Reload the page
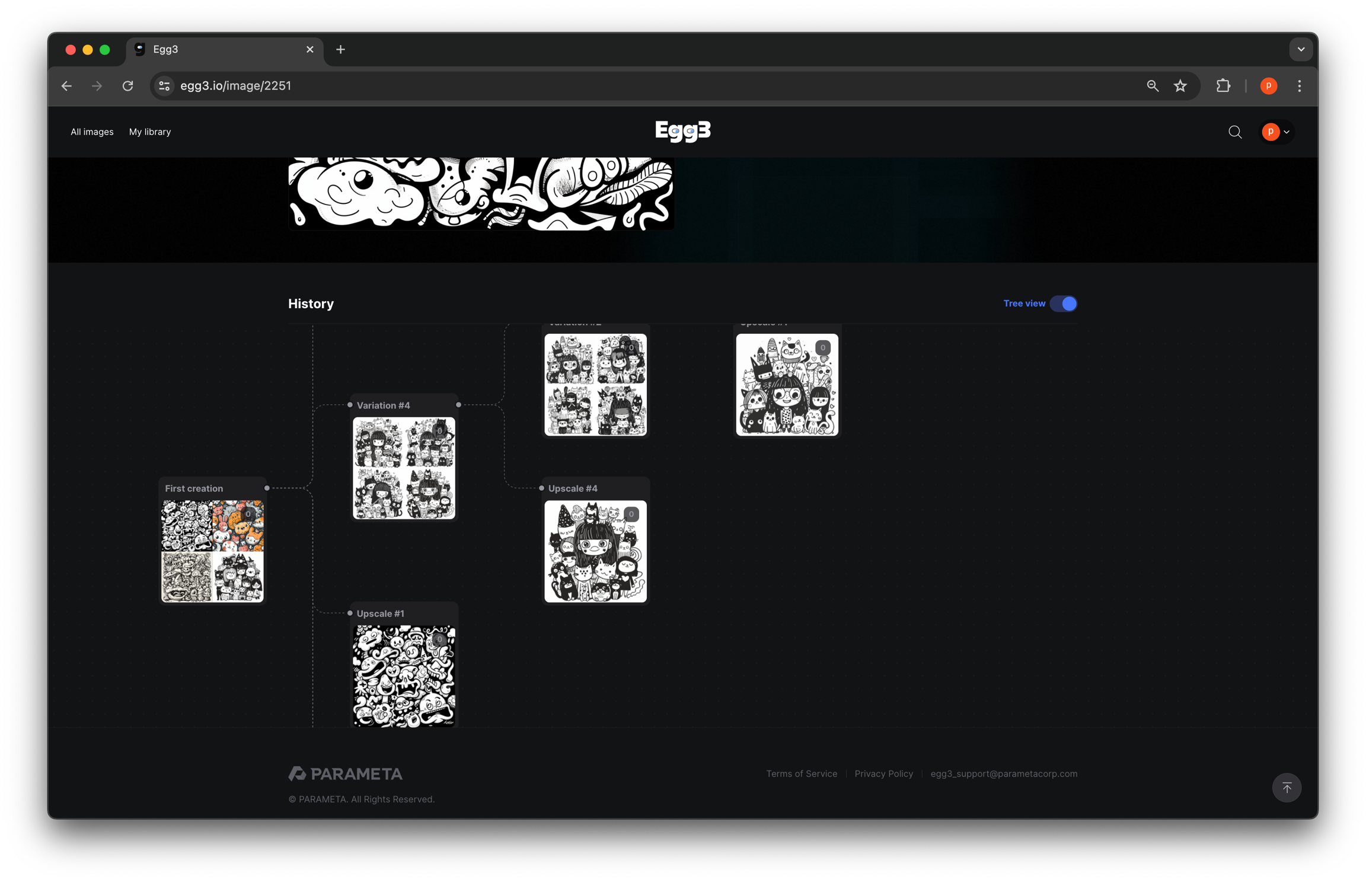 tap(128, 86)
